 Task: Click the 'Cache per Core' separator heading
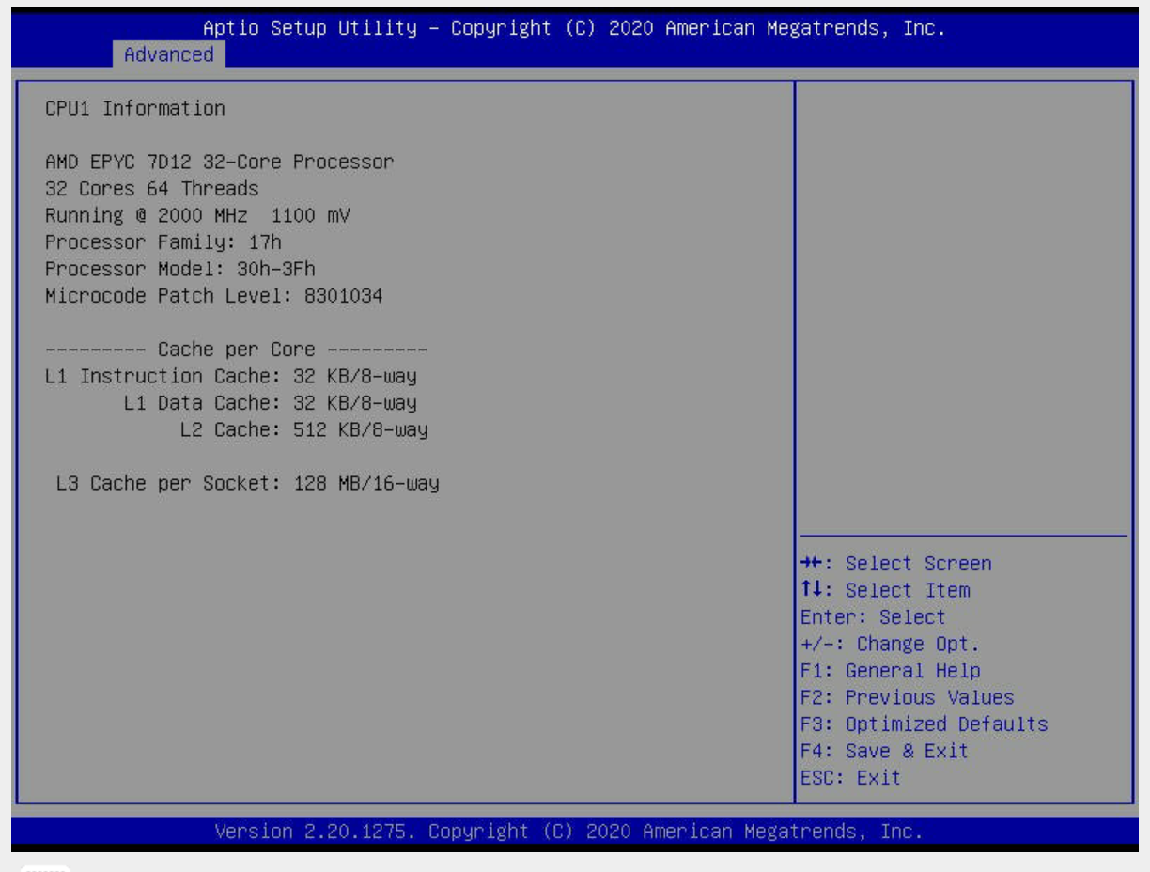click(x=237, y=350)
